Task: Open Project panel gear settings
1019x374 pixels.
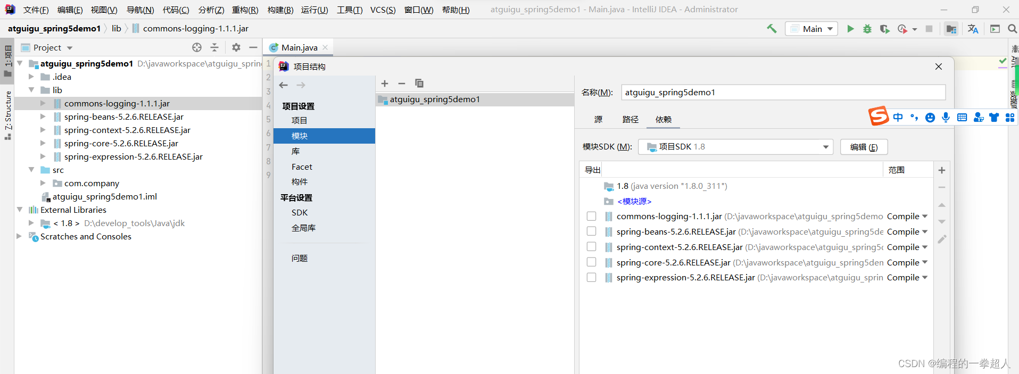Action: point(236,47)
